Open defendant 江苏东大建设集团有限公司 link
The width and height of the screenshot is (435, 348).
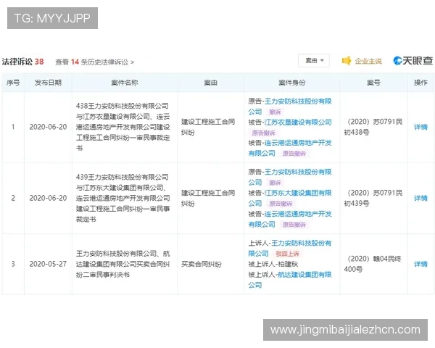290,198
